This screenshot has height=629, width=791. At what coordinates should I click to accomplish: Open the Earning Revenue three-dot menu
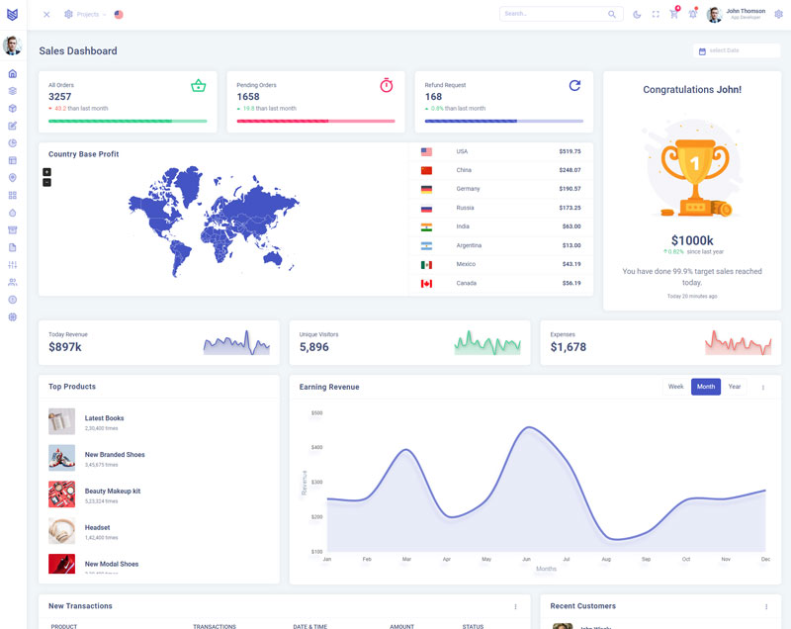tap(762, 388)
